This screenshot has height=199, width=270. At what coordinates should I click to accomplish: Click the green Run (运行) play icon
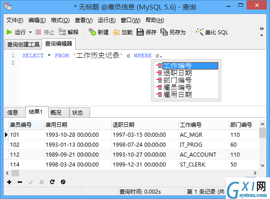(x=9, y=32)
